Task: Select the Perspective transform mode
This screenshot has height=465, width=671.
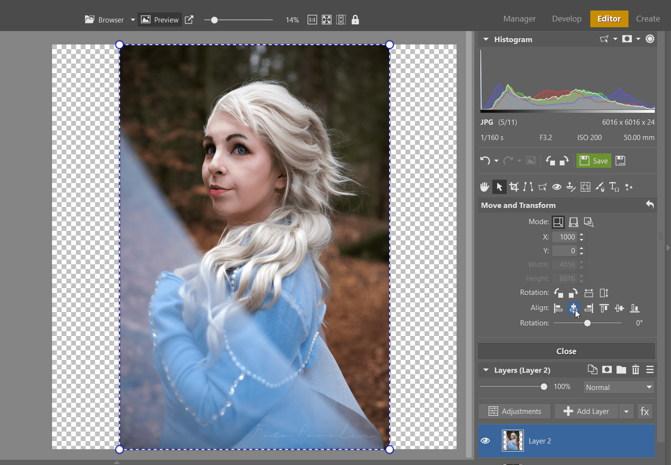Action: coord(574,222)
